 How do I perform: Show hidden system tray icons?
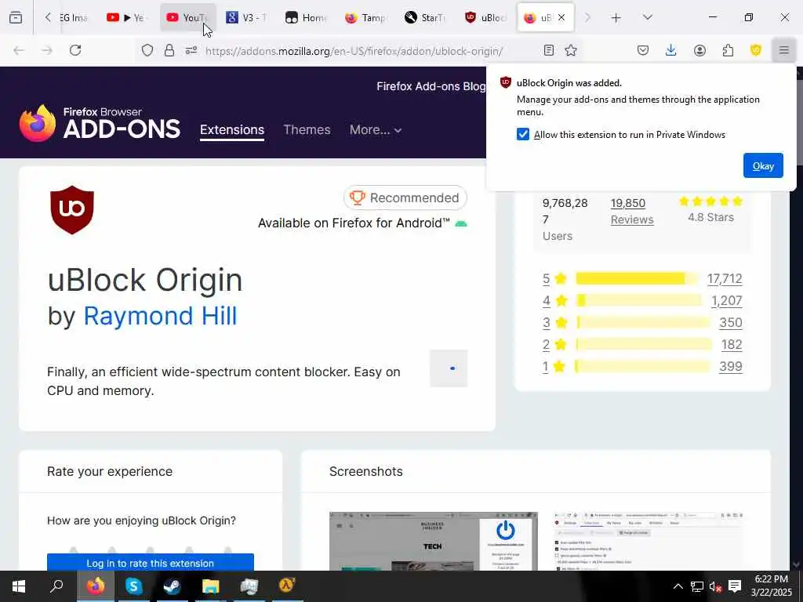678,586
